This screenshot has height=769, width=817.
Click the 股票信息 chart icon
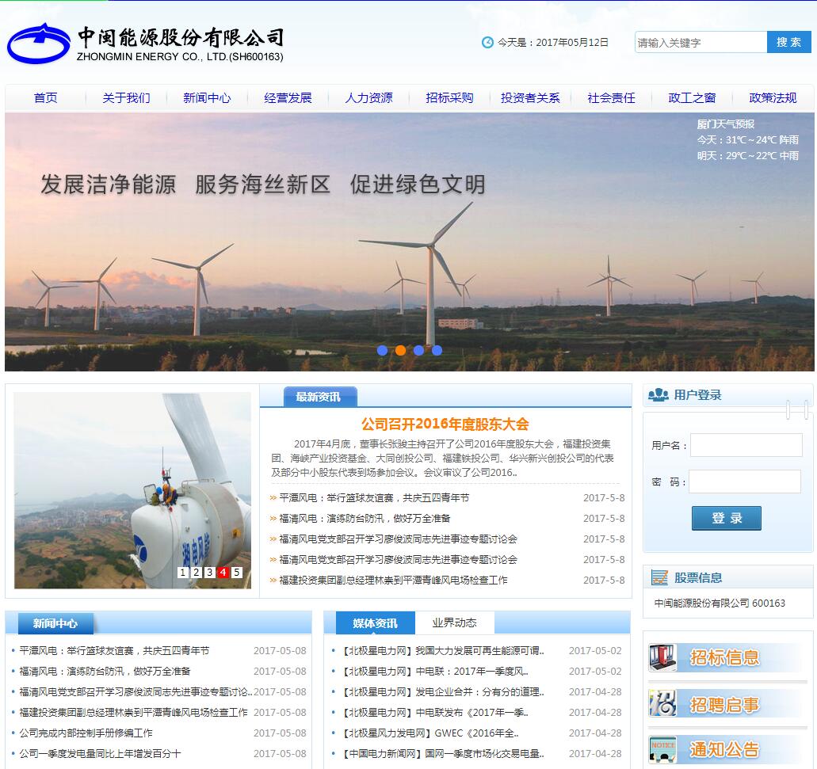click(659, 577)
